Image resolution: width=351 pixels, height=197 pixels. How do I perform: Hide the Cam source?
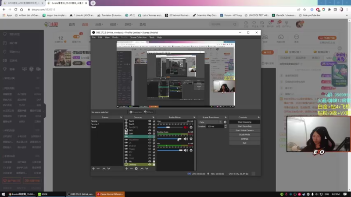(x=150, y=134)
